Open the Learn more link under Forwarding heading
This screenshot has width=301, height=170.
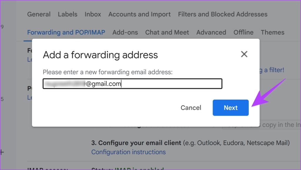[x=29, y=59]
